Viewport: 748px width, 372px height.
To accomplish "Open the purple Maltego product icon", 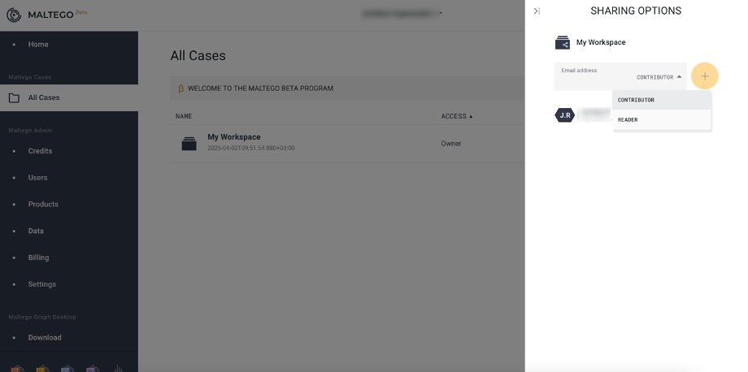I will (93, 369).
